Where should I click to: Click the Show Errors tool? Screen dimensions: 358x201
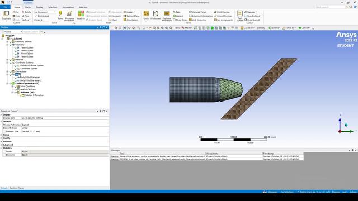click(180, 20)
